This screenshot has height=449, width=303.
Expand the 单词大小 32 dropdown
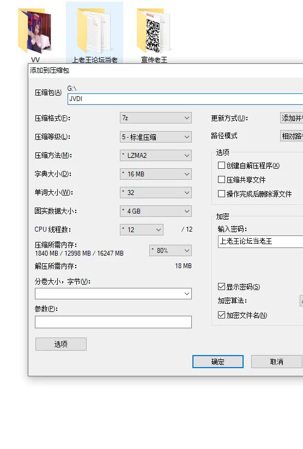click(156, 193)
